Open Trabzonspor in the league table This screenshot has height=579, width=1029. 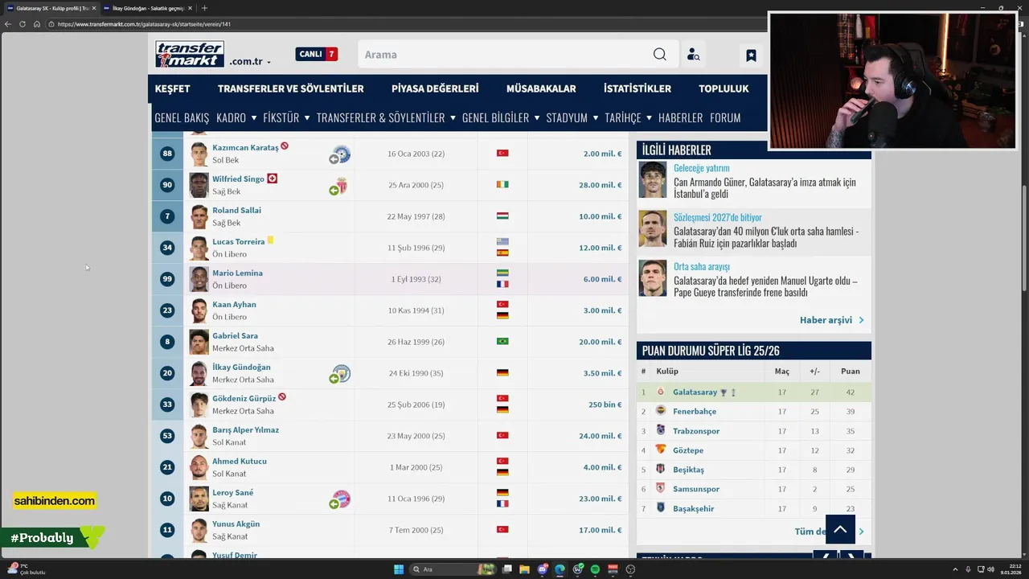[x=696, y=431]
